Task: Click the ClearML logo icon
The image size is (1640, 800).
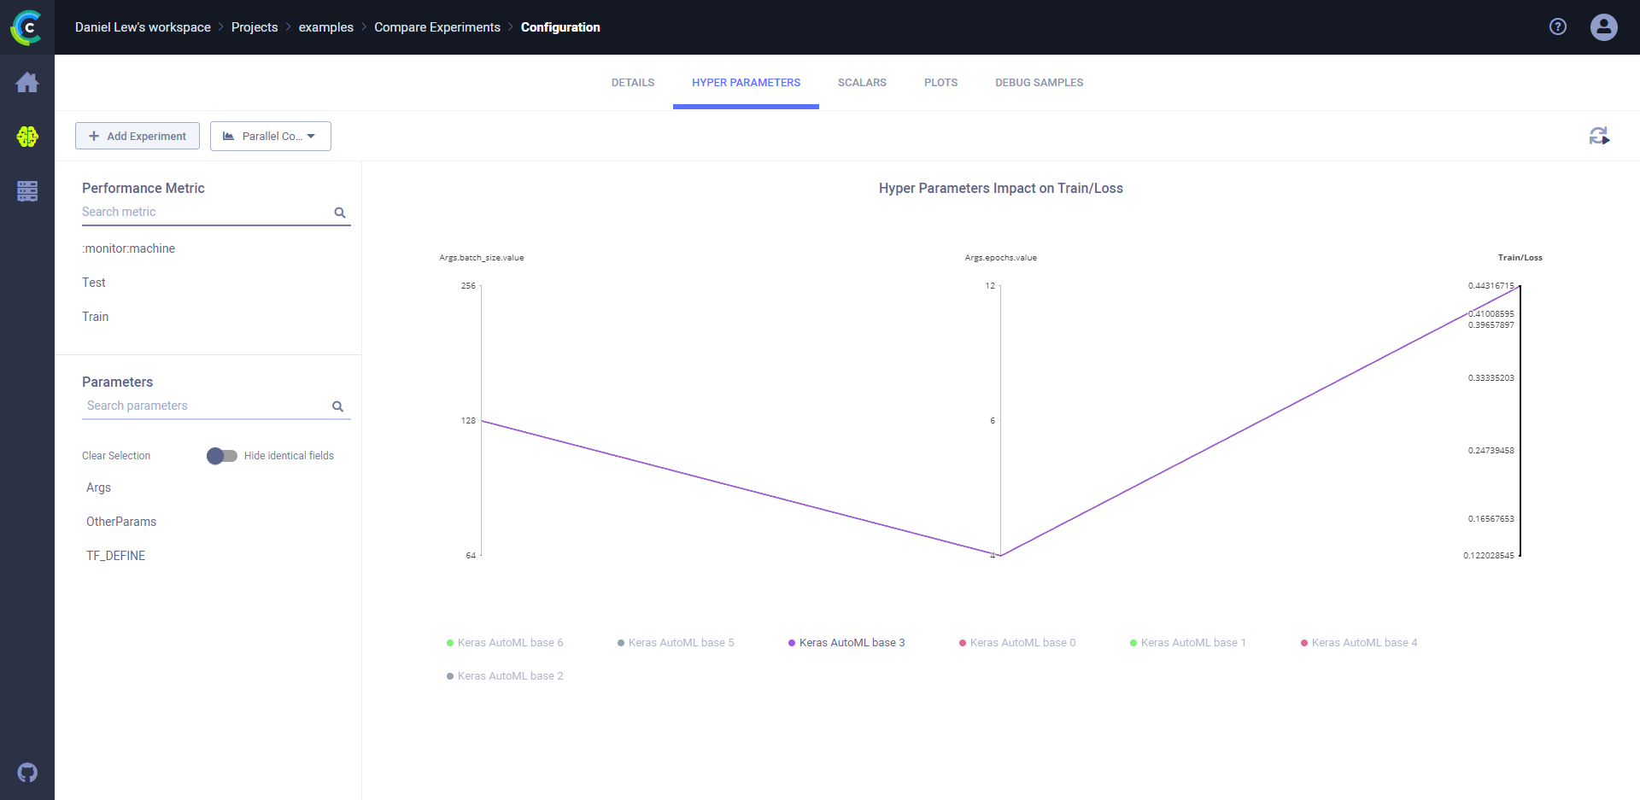Action: coord(26,27)
